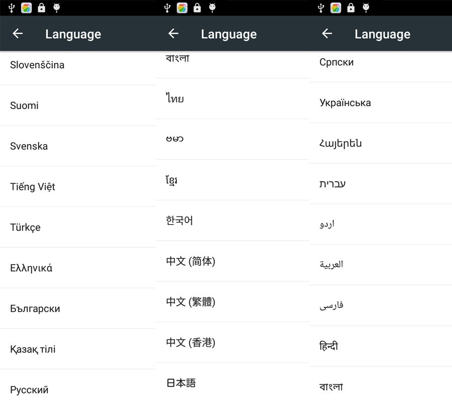Choose Ελληνικά language entry
This screenshot has height=403, width=452.
31,268
